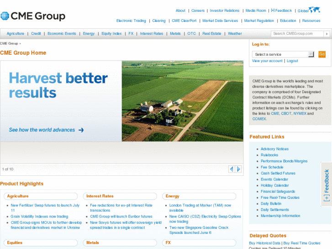
Task: Open the Education link
Action: (288, 21)
